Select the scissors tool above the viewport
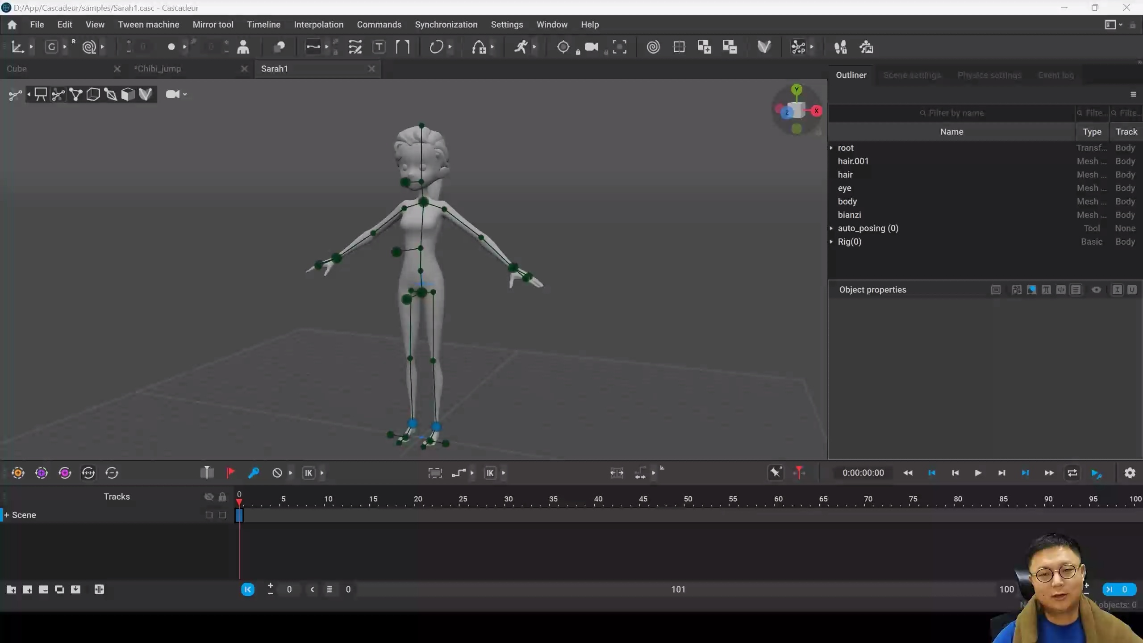Image resolution: width=1143 pixels, height=643 pixels. click(58, 94)
